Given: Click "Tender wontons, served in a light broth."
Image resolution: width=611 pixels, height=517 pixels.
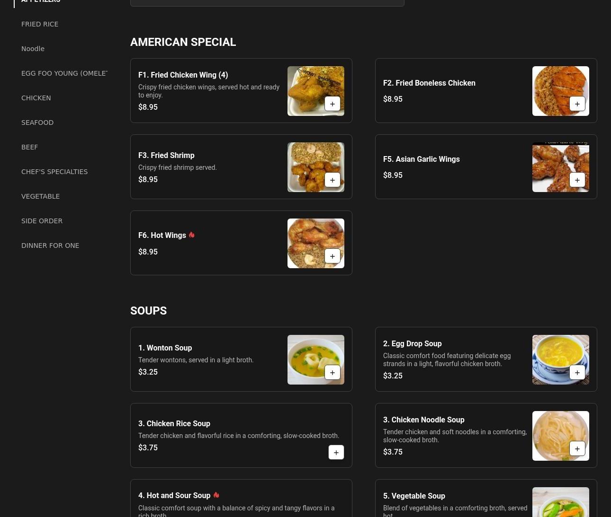Looking at the screenshot, I should tap(196, 360).
